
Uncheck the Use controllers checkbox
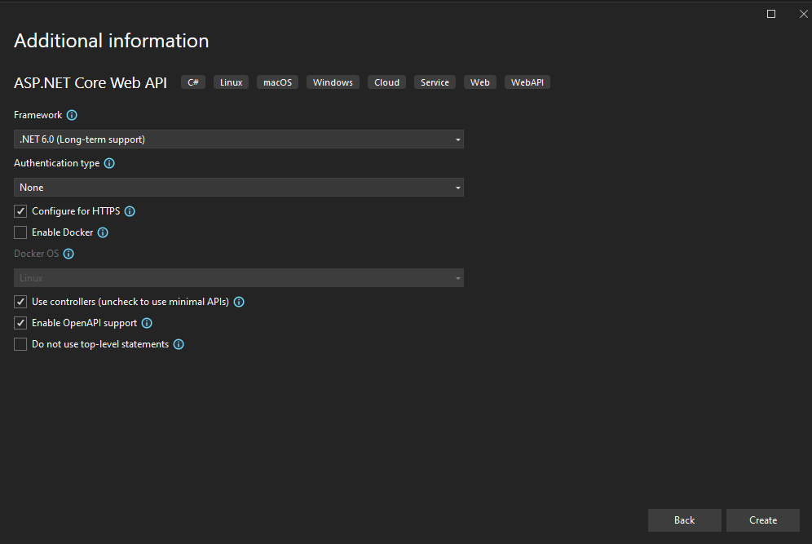[20, 302]
